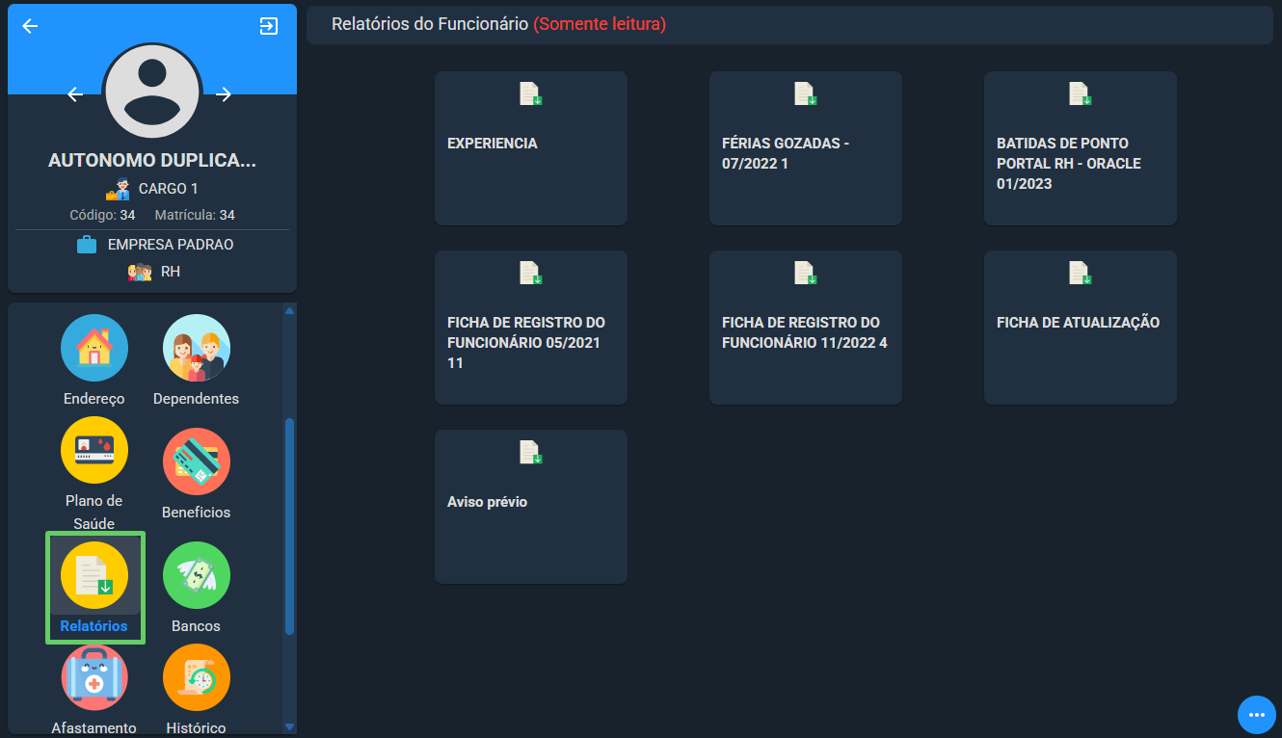
Task: Click the sidebar menu scrollbar thumb
Action: [289, 526]
